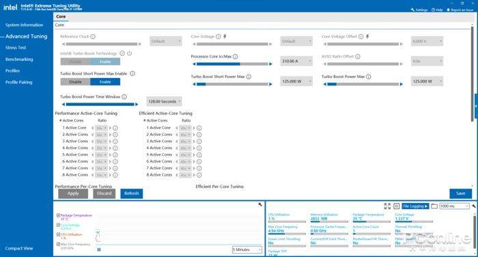
Task: Toggle the CPU Utilization checkbox
Action: pyautogui.click(x=58, y=234)
